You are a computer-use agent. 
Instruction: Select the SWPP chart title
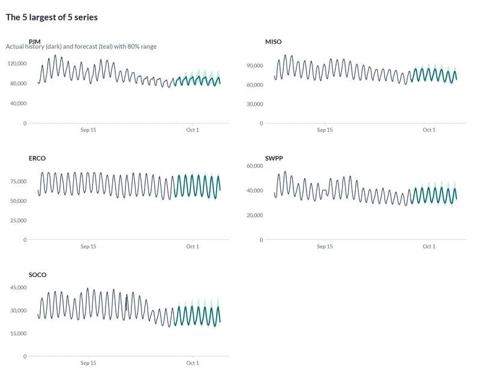pyautogui.click(x=274, y=158)
